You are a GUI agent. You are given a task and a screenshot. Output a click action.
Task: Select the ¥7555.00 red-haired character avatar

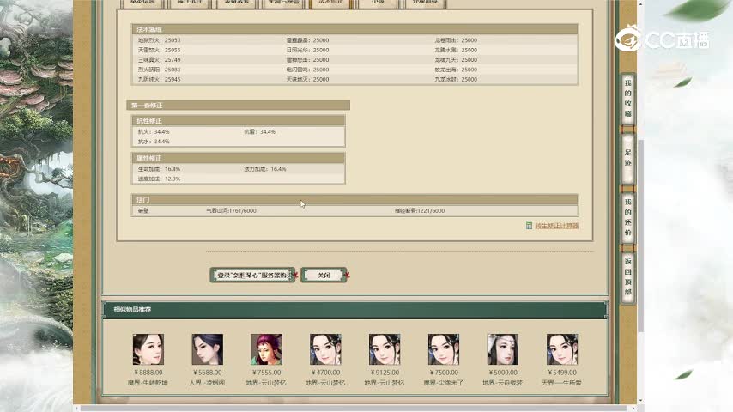click(266, 349)
